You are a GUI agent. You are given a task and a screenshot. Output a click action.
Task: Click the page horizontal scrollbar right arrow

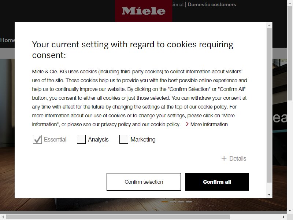pos(283,217)
